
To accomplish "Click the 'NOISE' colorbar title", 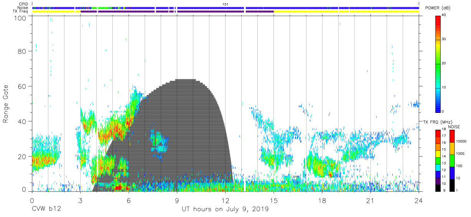I will coord(454,127).
